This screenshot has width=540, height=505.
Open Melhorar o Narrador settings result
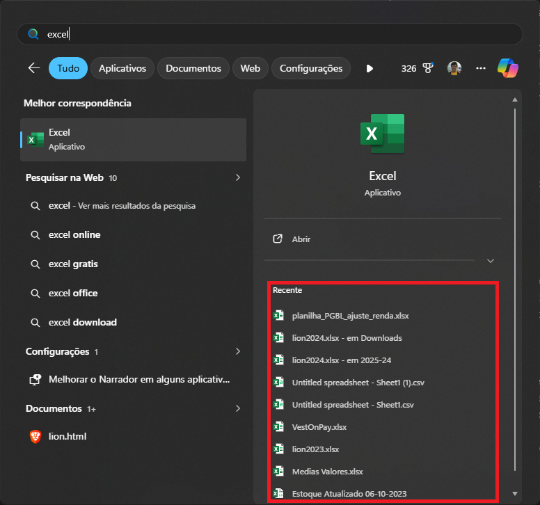134,379
